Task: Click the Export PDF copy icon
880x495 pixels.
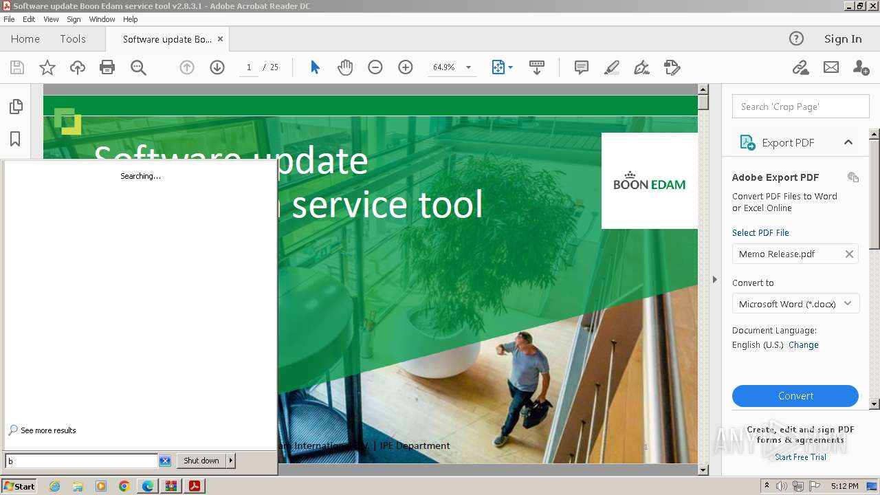Action: [853, 177]
